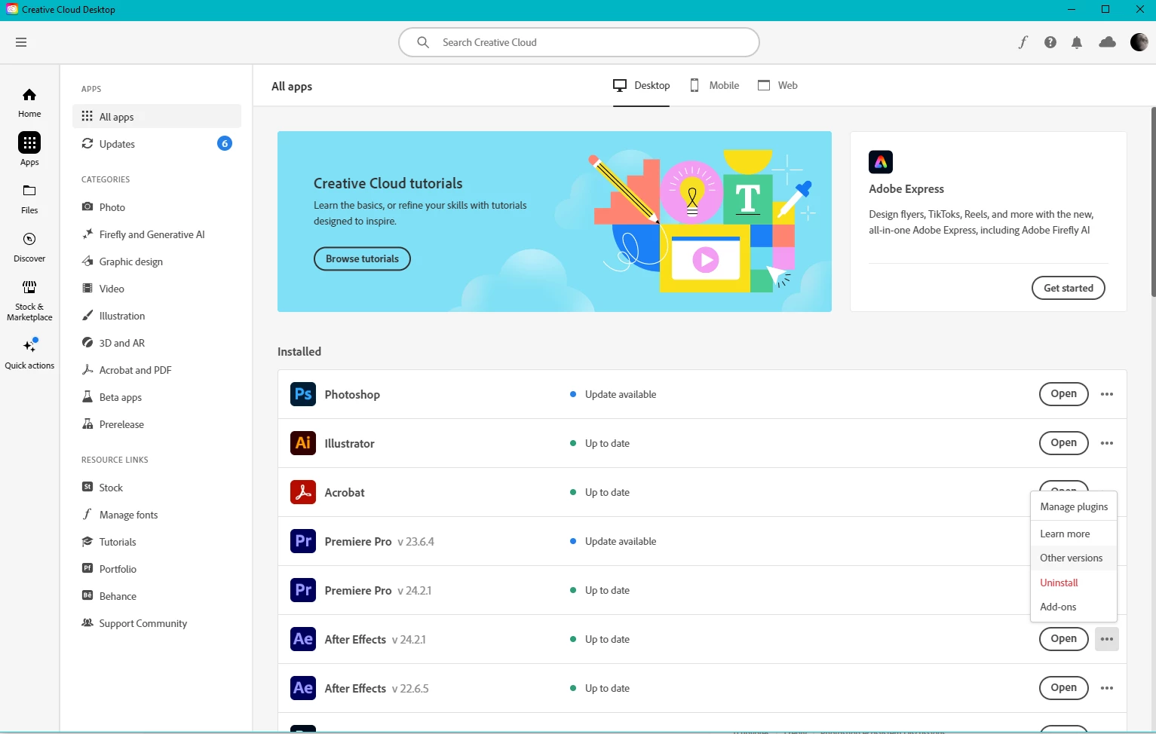Image resolution: width=1156 pixels, height=734 pixels.
Task: Click After Effects v22.6.5 app icon
Action: point(303,688)
